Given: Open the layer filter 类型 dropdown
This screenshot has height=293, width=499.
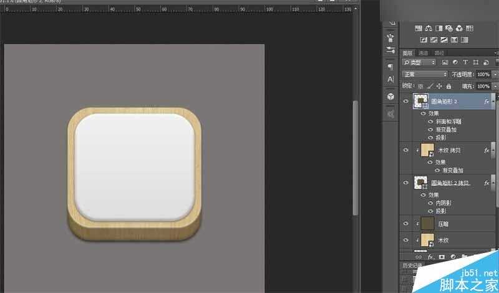Looking at the screenshot, I should pos(419,63).
